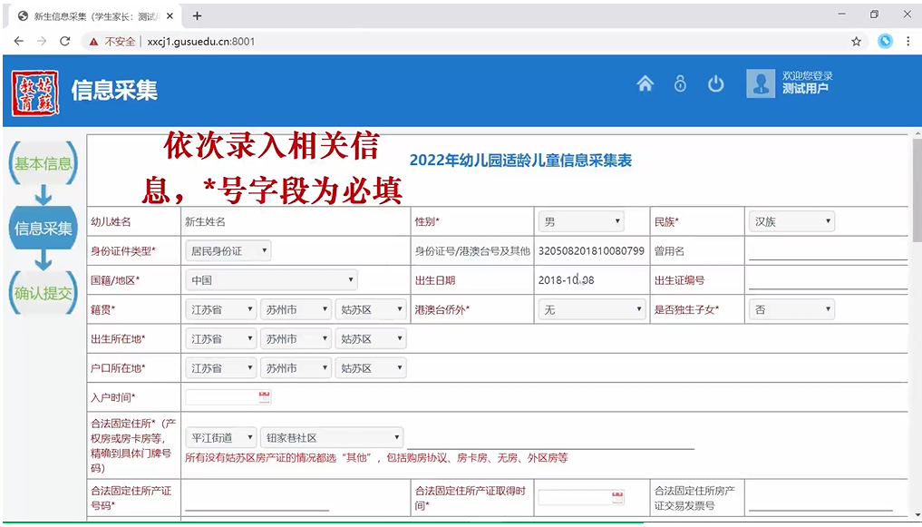Open the 身份证件类型 dropdown

click(228, 251)
